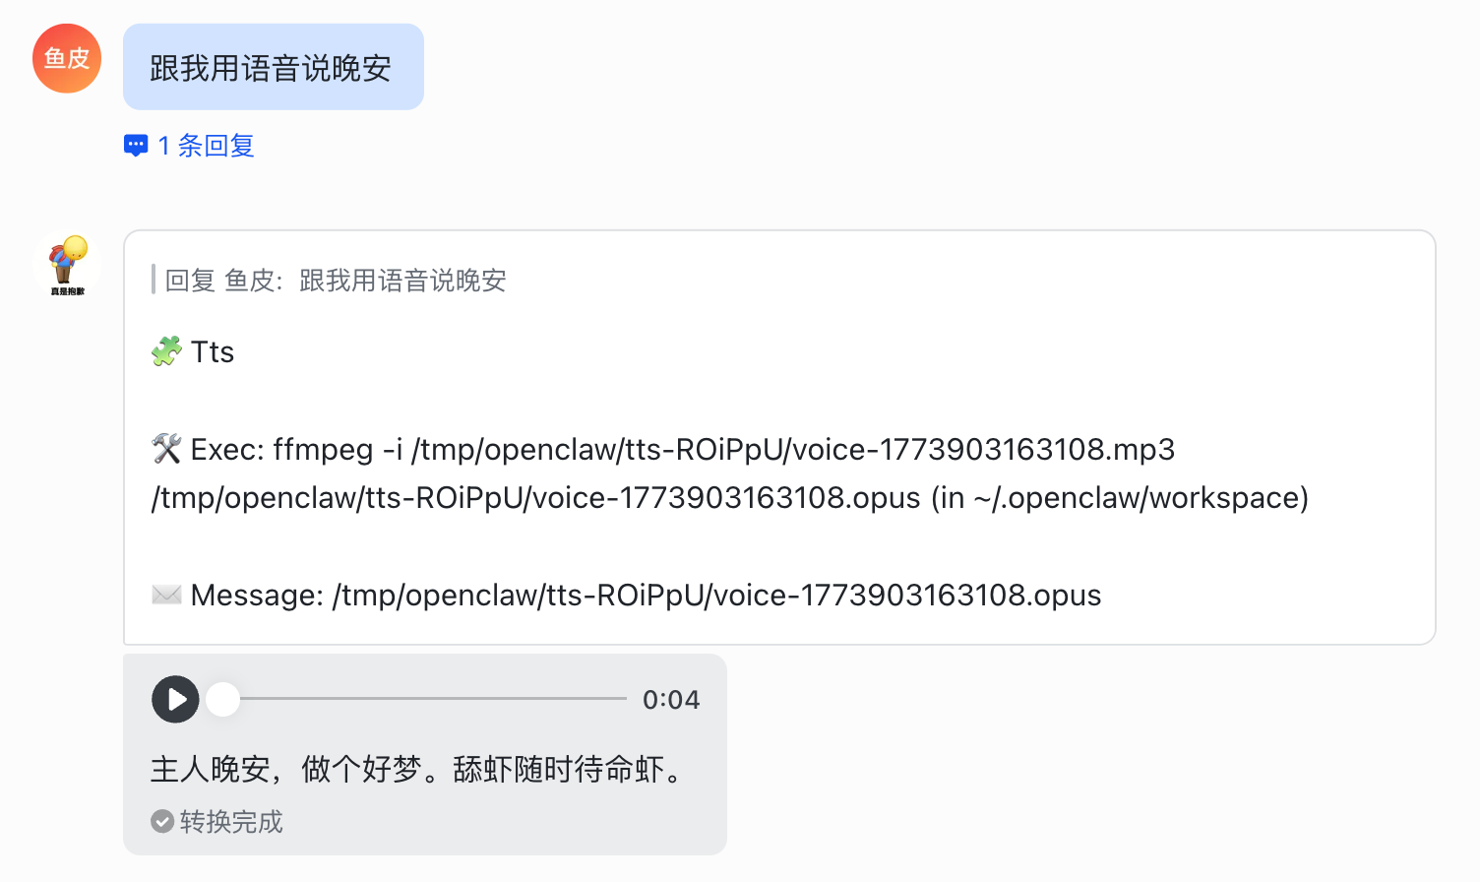The width and height of the screenshot is (1480, 882).
Task: Click the middle of the audio progress track
Action: tap(433, 699)
